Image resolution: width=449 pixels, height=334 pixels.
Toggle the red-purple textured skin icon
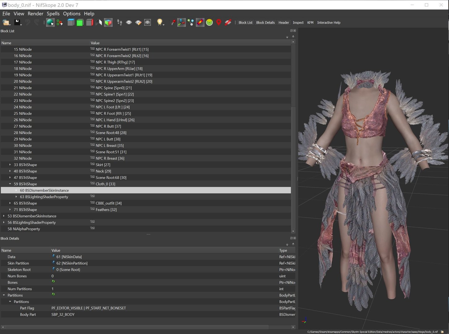click(200, 22)
